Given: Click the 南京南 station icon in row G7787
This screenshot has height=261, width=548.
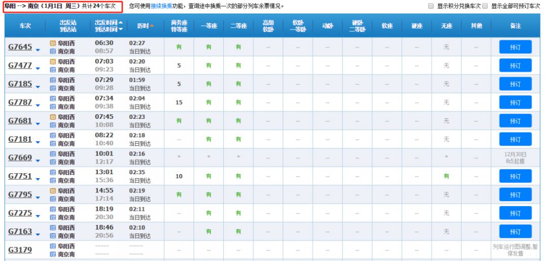Looking at the screenshot, I should 53,107.
